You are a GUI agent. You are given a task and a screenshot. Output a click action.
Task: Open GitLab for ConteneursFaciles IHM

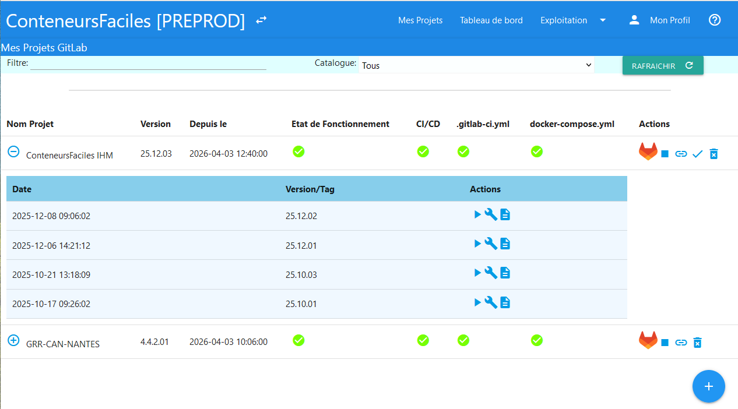648,151
